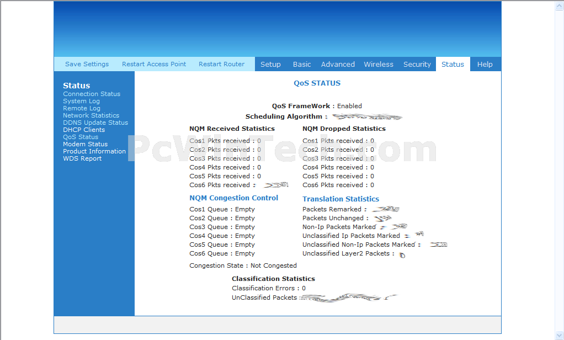The width and height of the screenshot is (564, 340).
Task: Open Connection Status in sidebar
Action: point(92,94)
